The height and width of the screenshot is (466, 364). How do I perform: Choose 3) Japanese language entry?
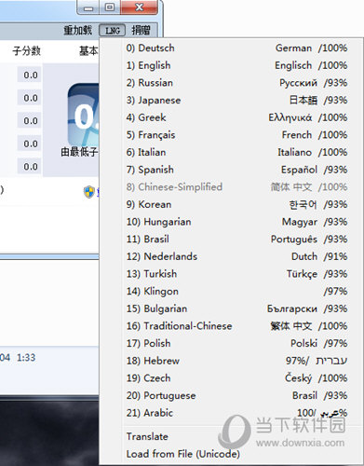(231, 101)
